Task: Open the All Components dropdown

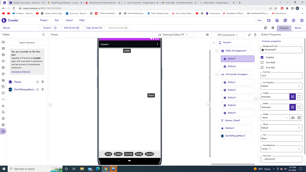Action: coord(228,35)
